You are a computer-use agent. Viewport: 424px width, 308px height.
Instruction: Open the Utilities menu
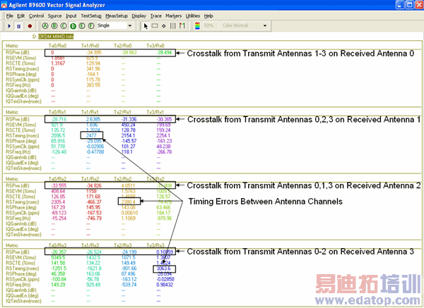pyautogui.click(x=193, y=16)
